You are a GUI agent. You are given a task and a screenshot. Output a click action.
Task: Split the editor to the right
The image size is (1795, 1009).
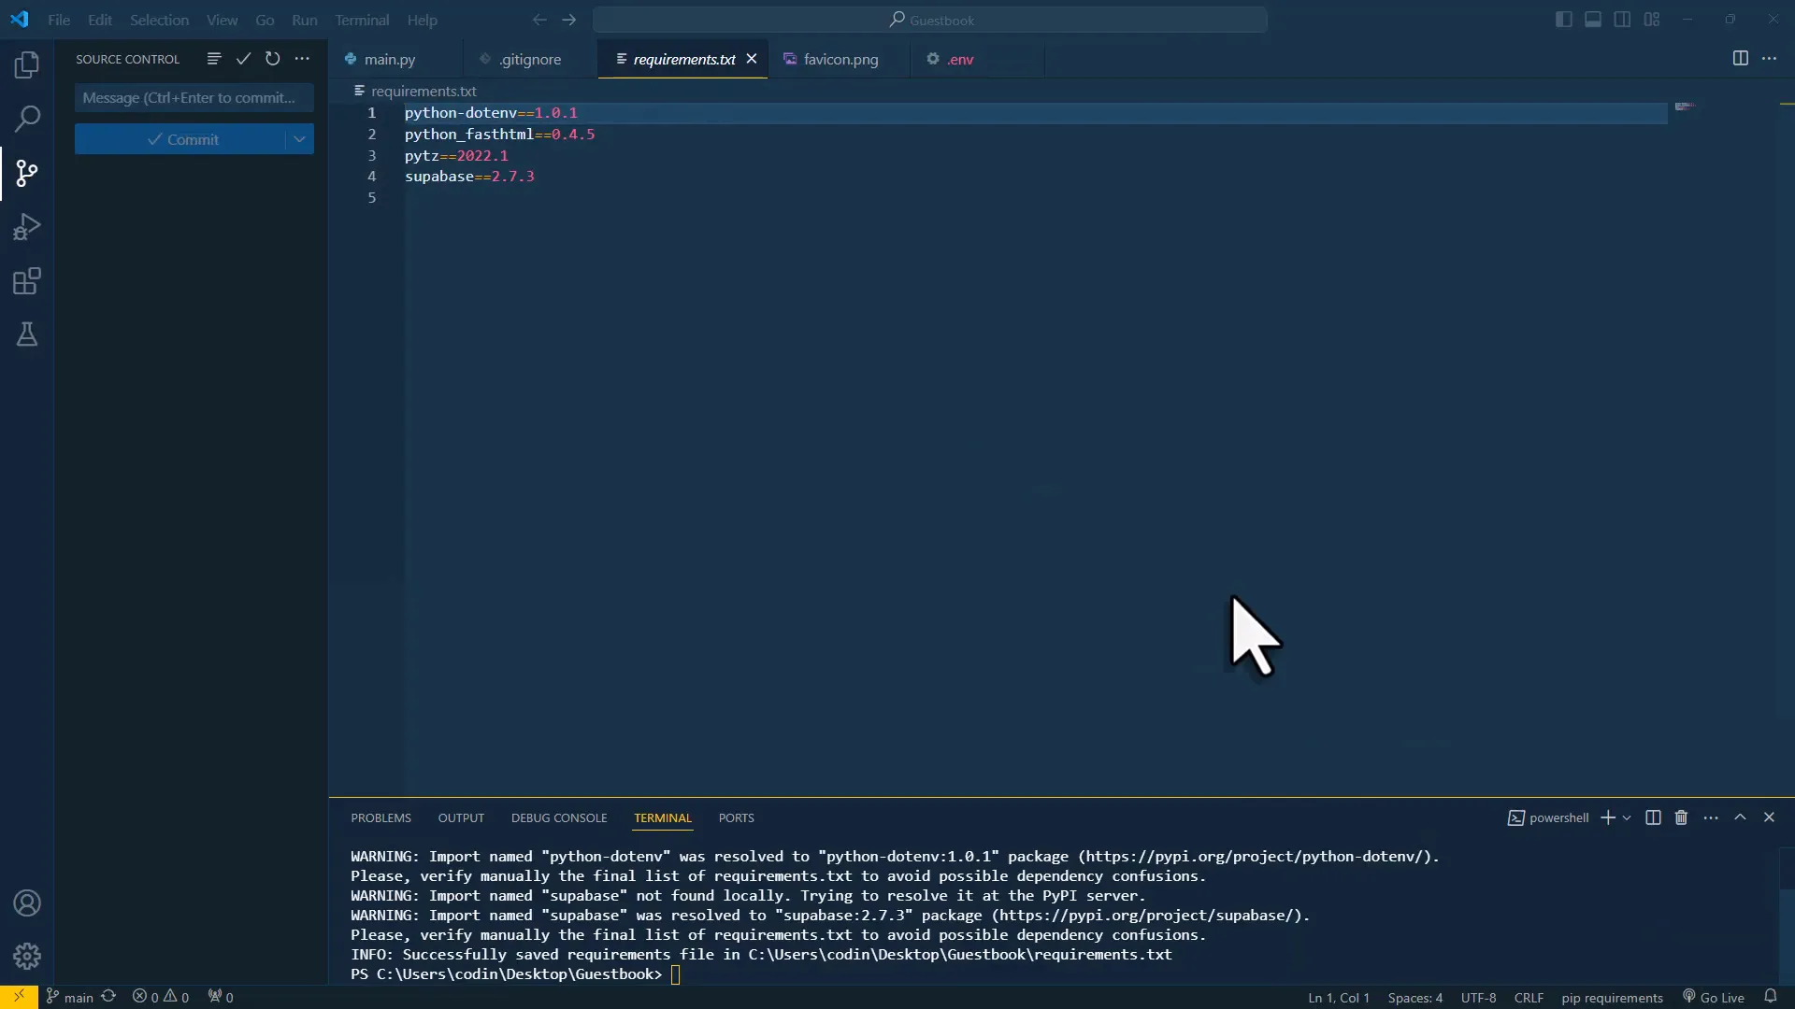click(1740, 59)
